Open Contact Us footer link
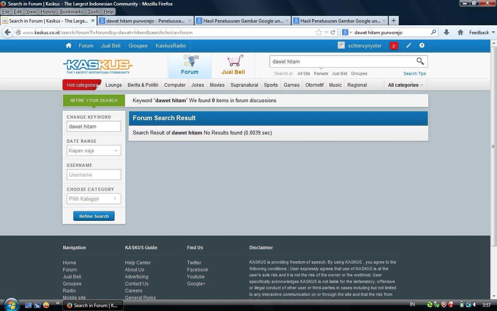Image resolution: width=497 pixels, height=311 pixels. [x=137, y=284]
